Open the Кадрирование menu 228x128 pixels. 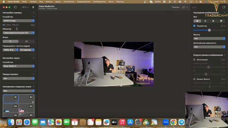84,1
